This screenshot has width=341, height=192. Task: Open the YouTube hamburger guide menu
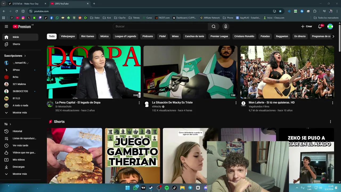coord(6,26)
